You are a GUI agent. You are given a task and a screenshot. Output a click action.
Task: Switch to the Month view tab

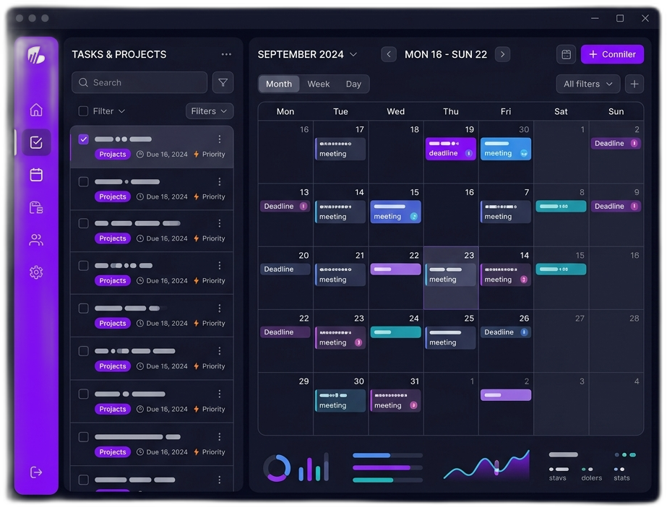click(279, 84)
